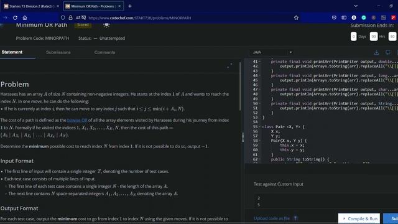Click the dark square extension icon
This screenshot has width=398, height=224.
click(x=384, y=17)
